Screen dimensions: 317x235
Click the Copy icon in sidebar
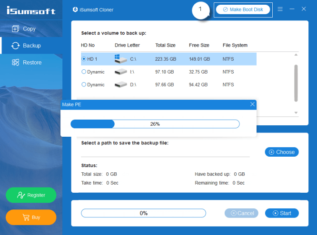coord(15,28)
